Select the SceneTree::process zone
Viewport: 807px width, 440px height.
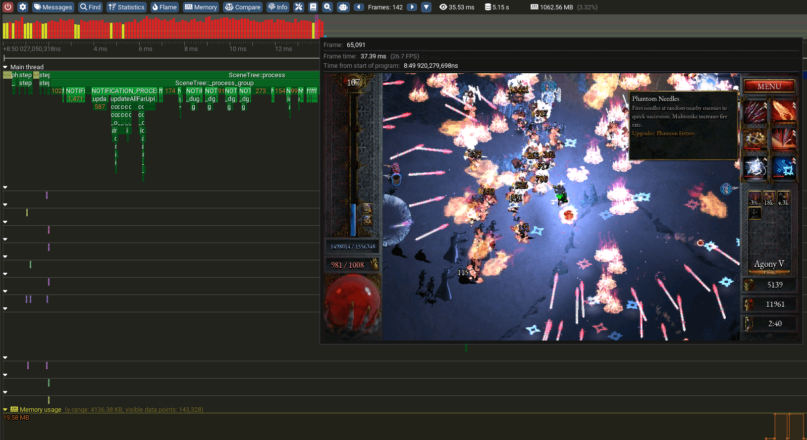click(257, 75)
